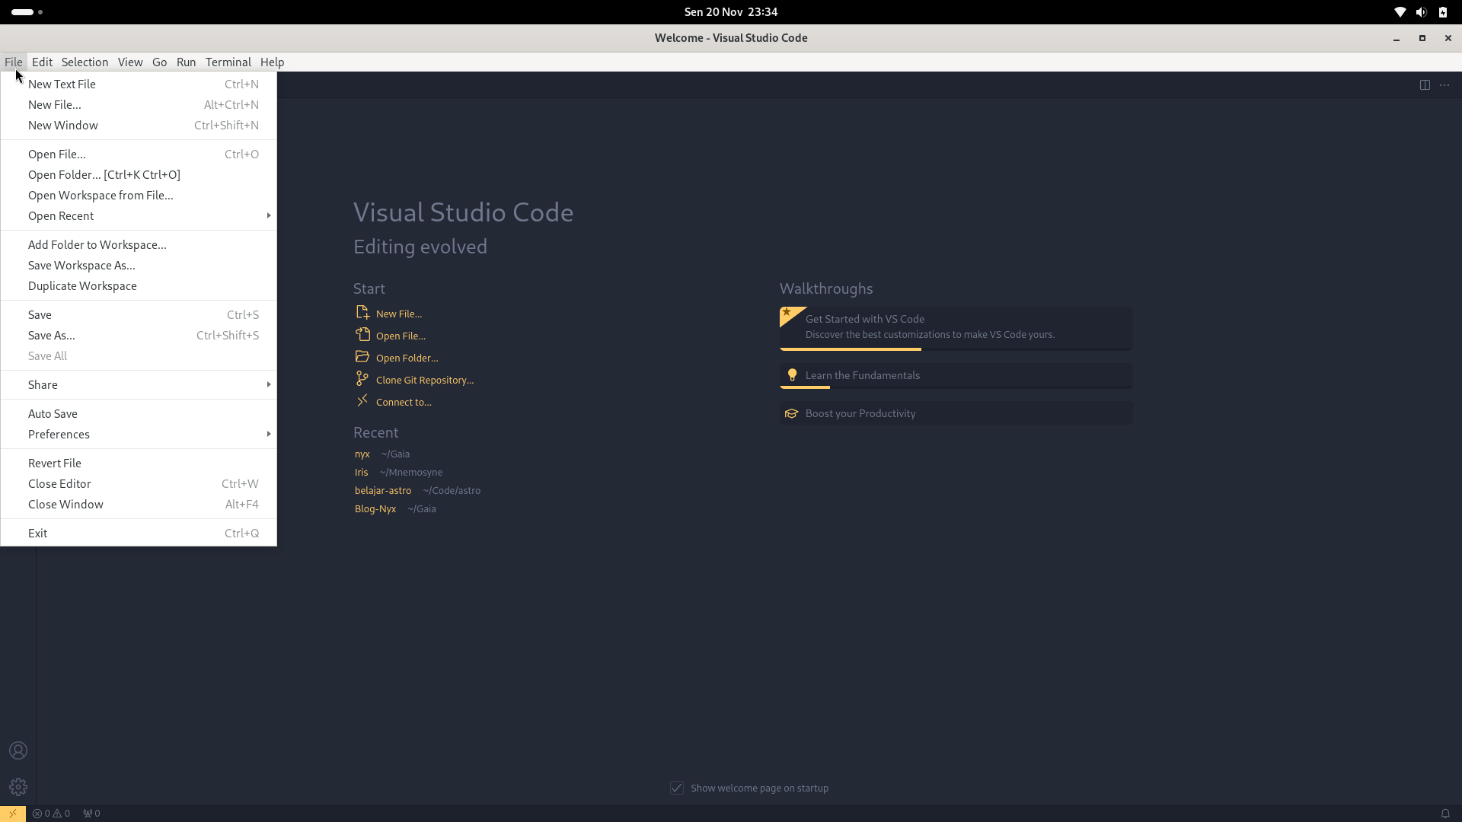
Task: Open the Manage gear icon
Action: click(x=18, y=787)
